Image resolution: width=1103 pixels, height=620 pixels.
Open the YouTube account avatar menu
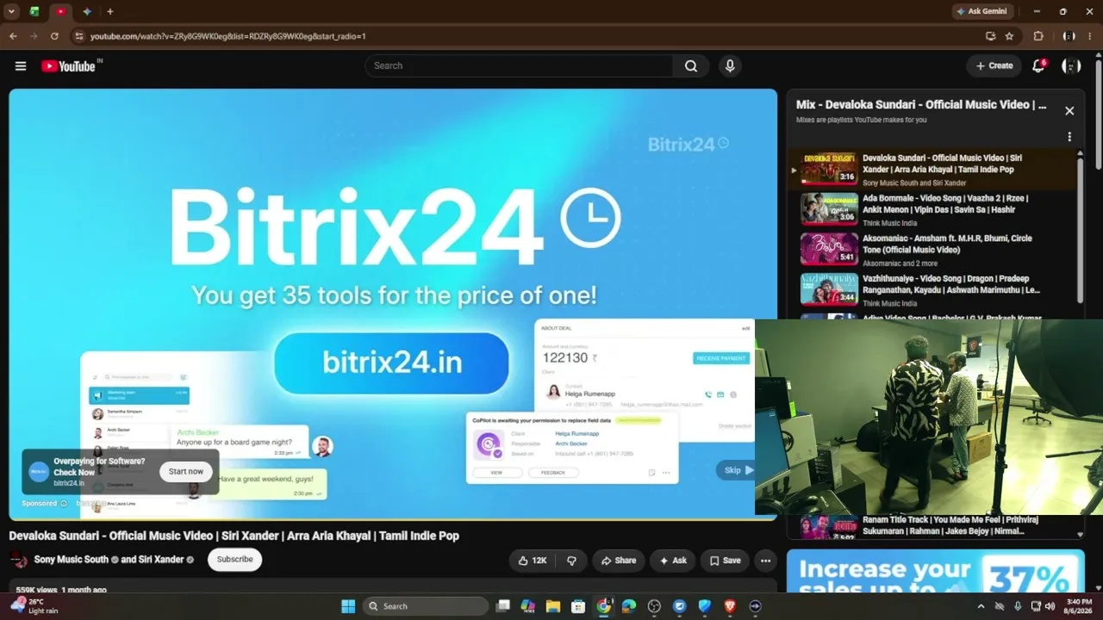click(1071, 66)
